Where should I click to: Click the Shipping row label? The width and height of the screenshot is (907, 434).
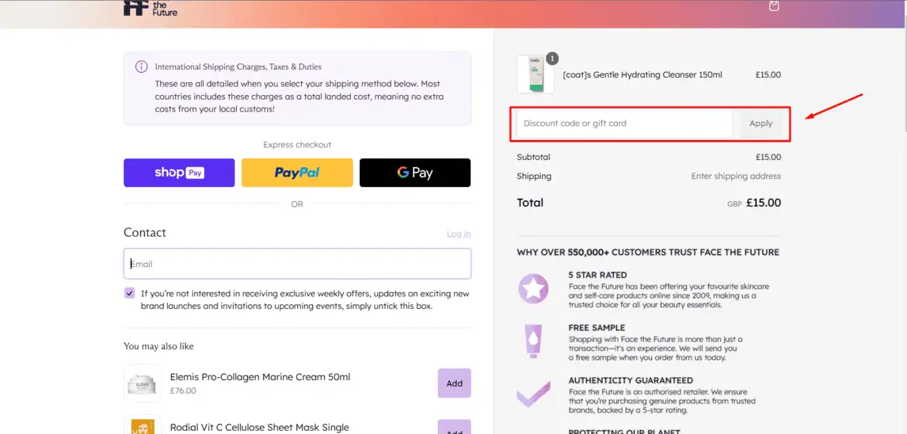[534, 176]
